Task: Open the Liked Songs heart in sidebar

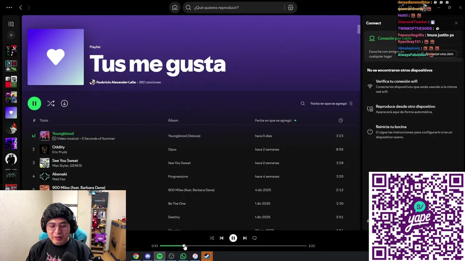Action: [11, 113]
